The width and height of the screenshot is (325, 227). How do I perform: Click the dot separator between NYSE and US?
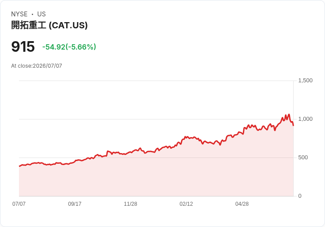(x=32, y=14)
